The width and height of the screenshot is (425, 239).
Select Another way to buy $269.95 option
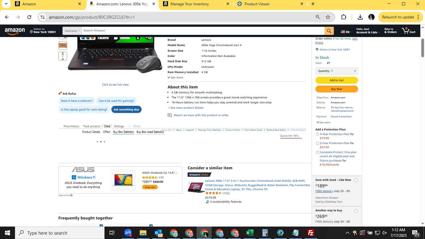click(x=356, y=211)
